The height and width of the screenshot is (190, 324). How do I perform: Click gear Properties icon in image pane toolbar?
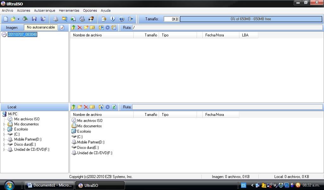click(x=108, y=28)
